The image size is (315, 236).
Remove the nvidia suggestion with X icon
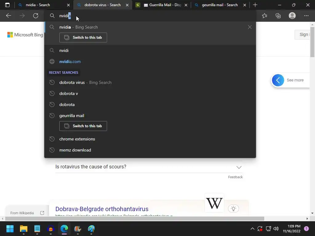[x=249, y=27]
